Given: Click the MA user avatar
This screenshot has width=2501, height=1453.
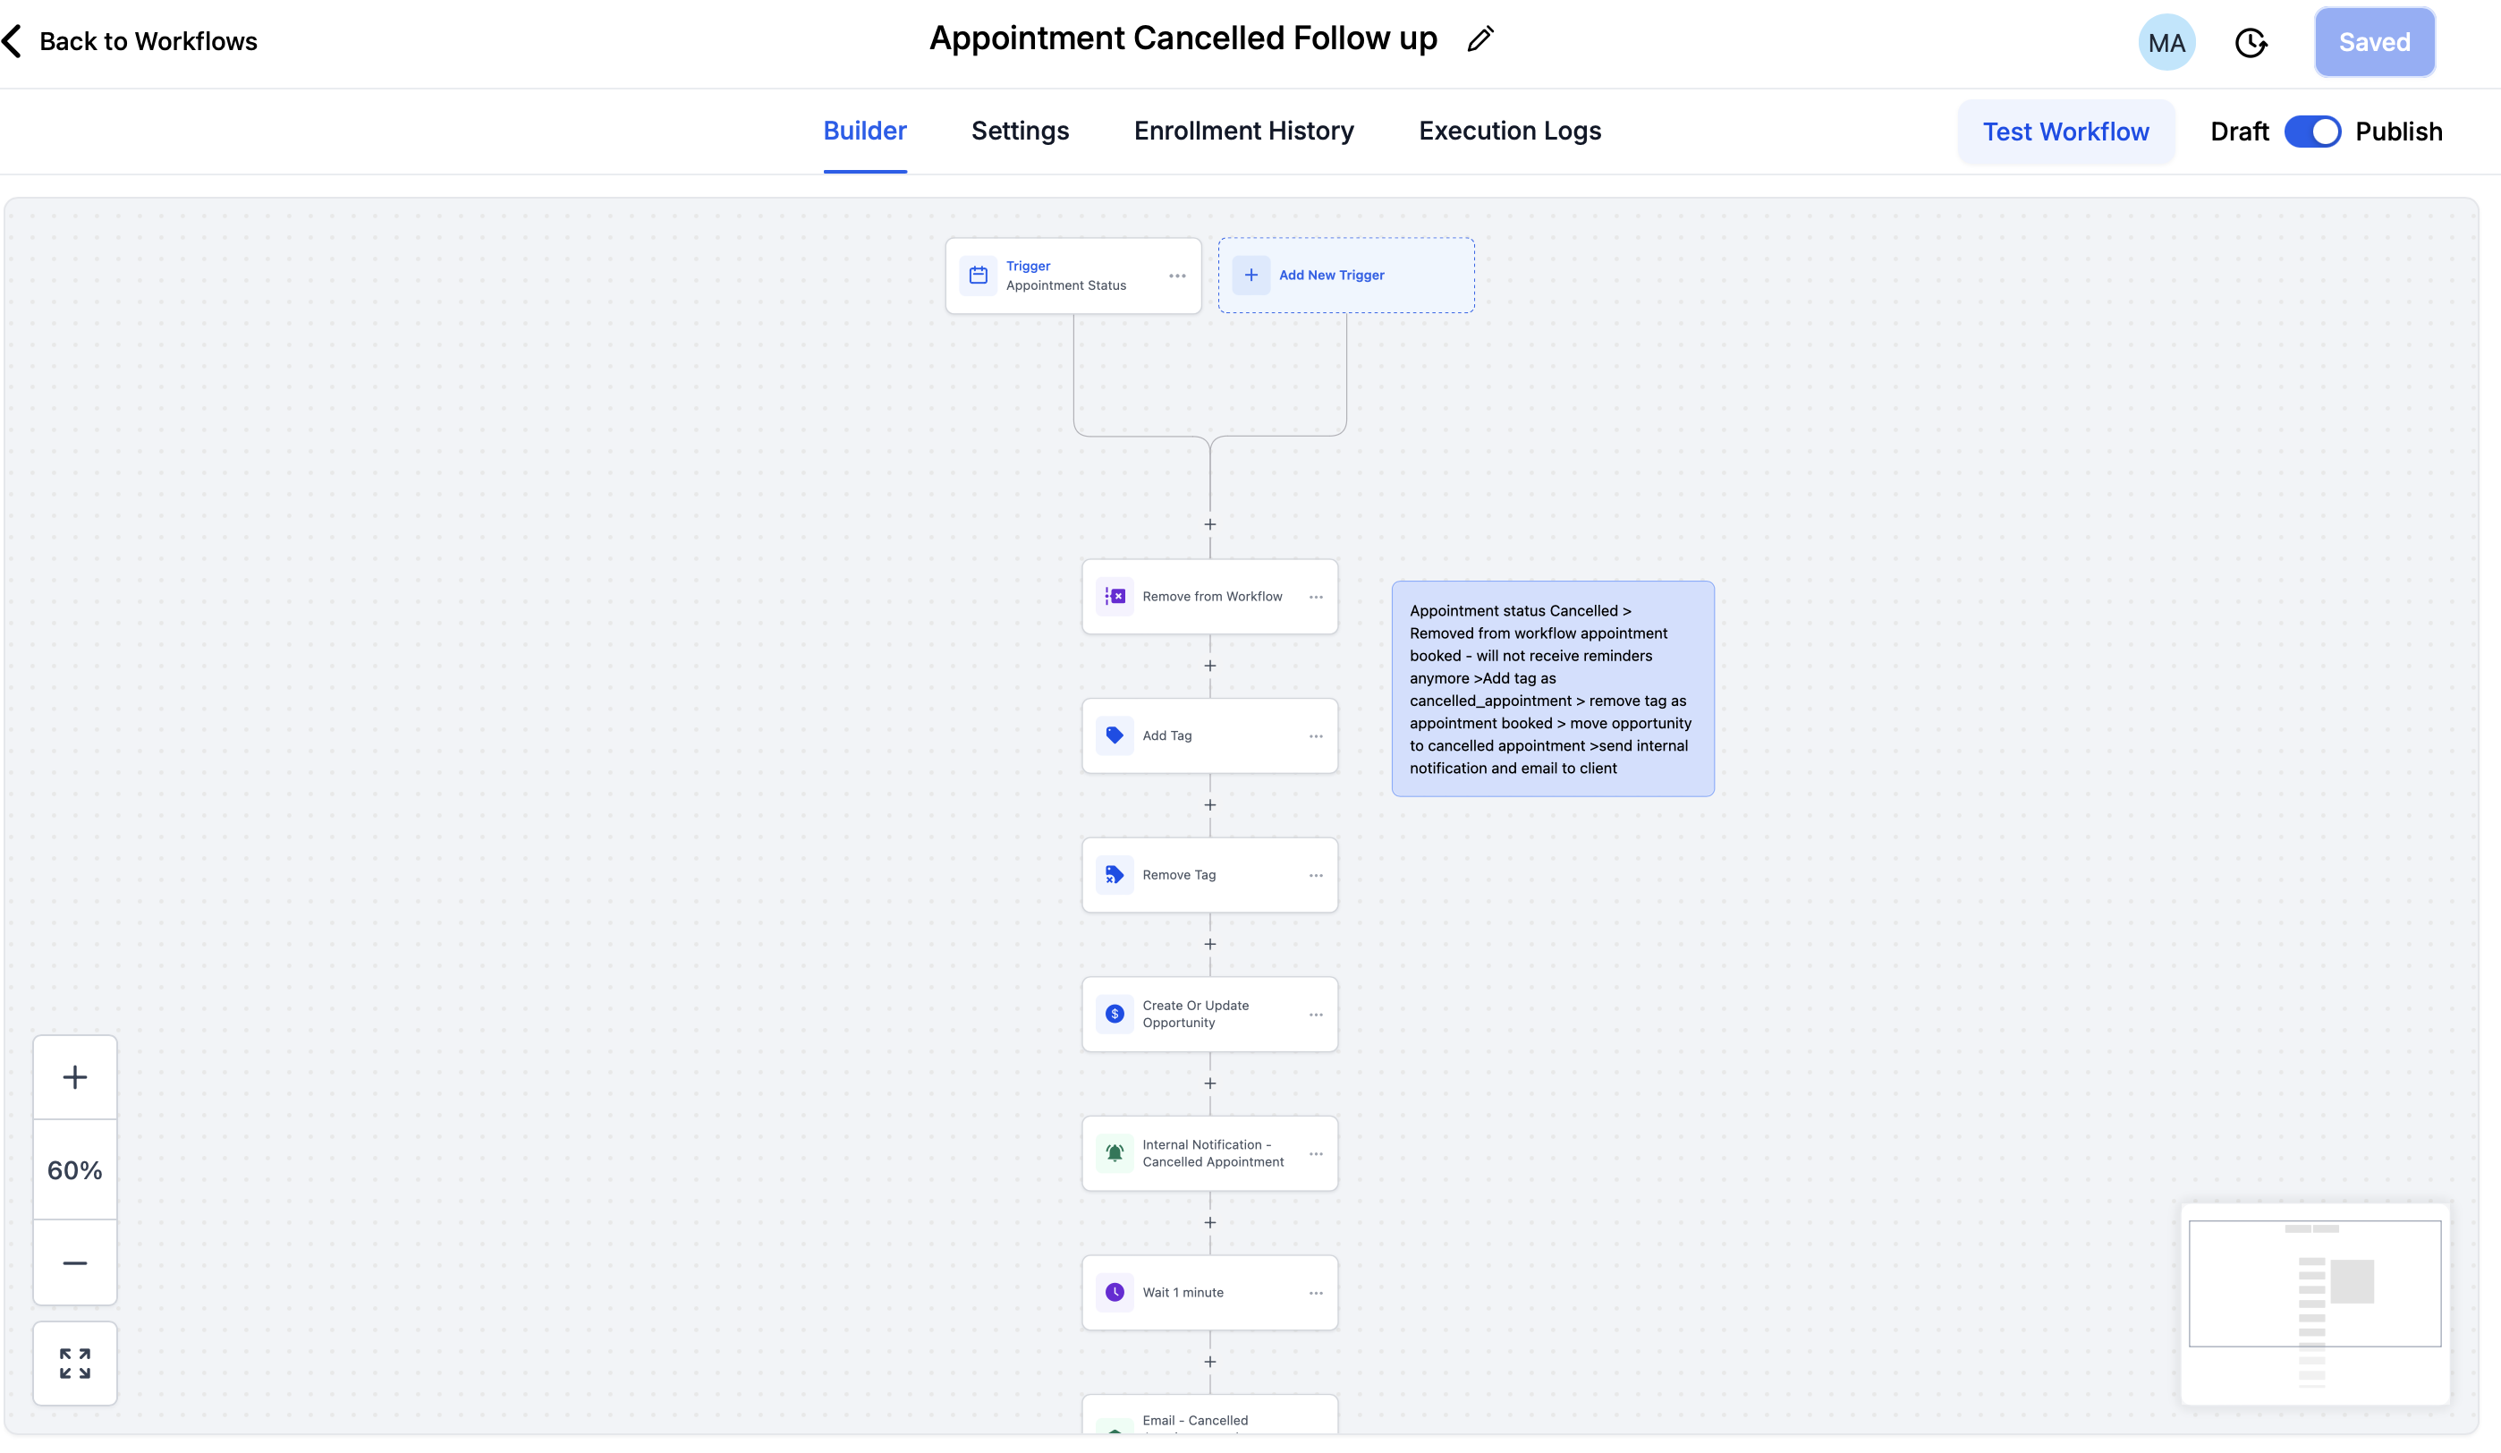Looking at the screenshot, I should pos(2166,43).
